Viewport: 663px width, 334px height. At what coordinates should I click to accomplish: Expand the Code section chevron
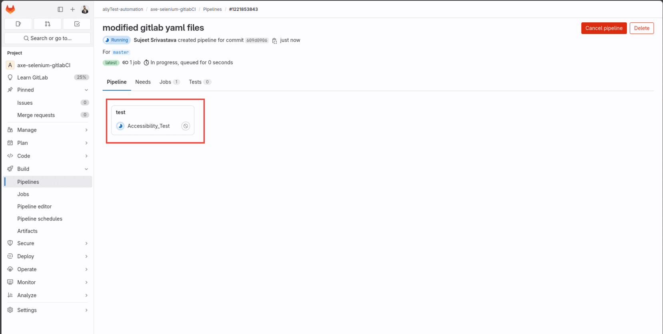pos(86,156)
